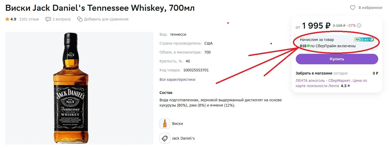This screenshot has height=148, width=389.
Task: Click the Jack Daniel's brand link
Action: [183, 138]
